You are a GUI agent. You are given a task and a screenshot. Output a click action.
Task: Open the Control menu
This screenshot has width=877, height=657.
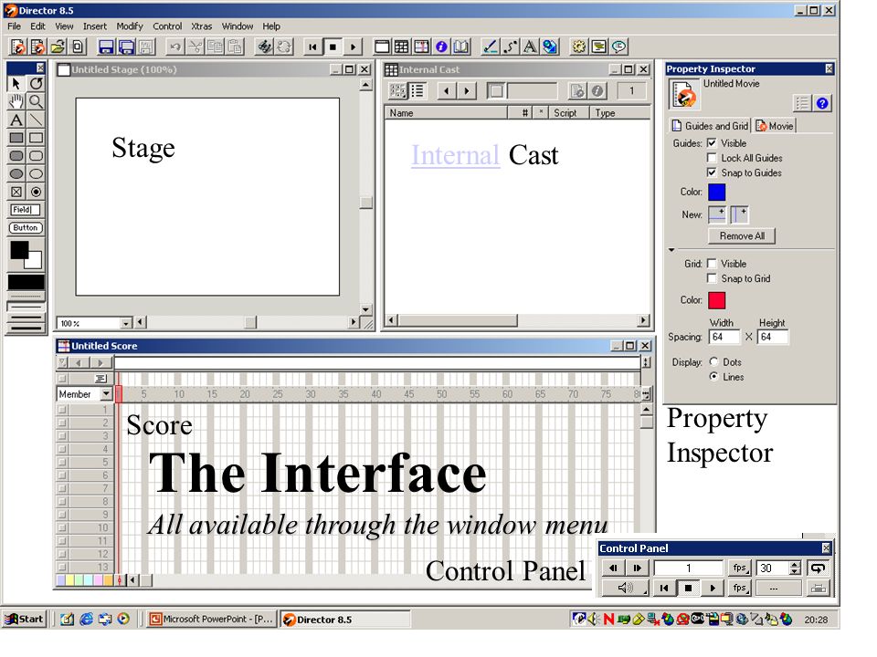point(167,26)
